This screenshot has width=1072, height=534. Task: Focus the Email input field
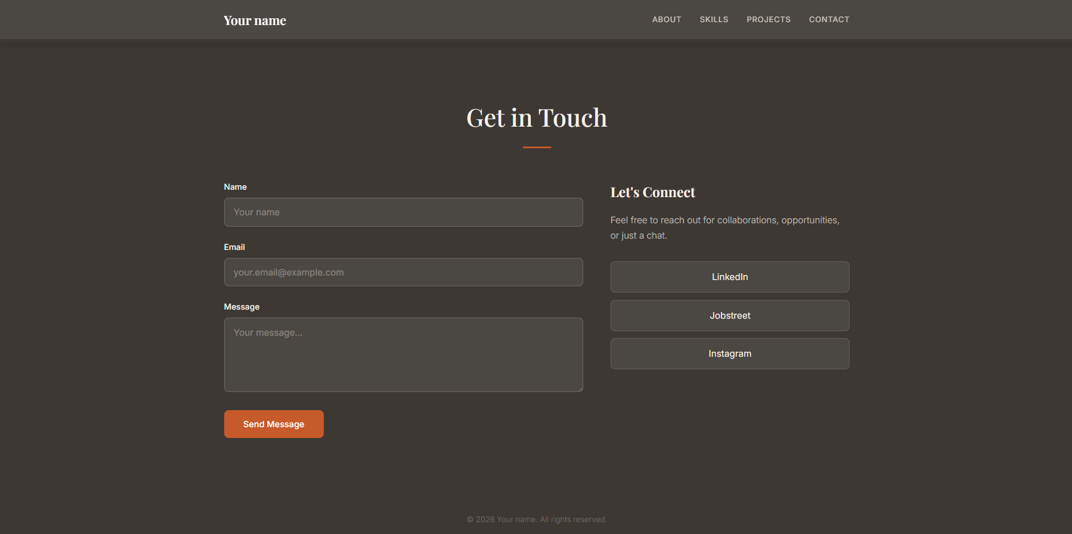(403, 272)
